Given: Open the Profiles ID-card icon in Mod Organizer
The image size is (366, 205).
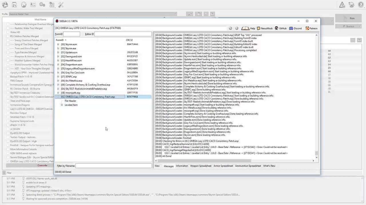Looking at the screenshot, I should pos(33,5).
